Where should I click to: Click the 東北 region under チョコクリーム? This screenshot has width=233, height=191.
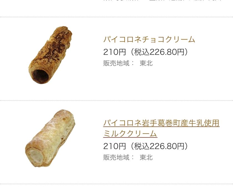pyautogui.click(x=146, y=63)
